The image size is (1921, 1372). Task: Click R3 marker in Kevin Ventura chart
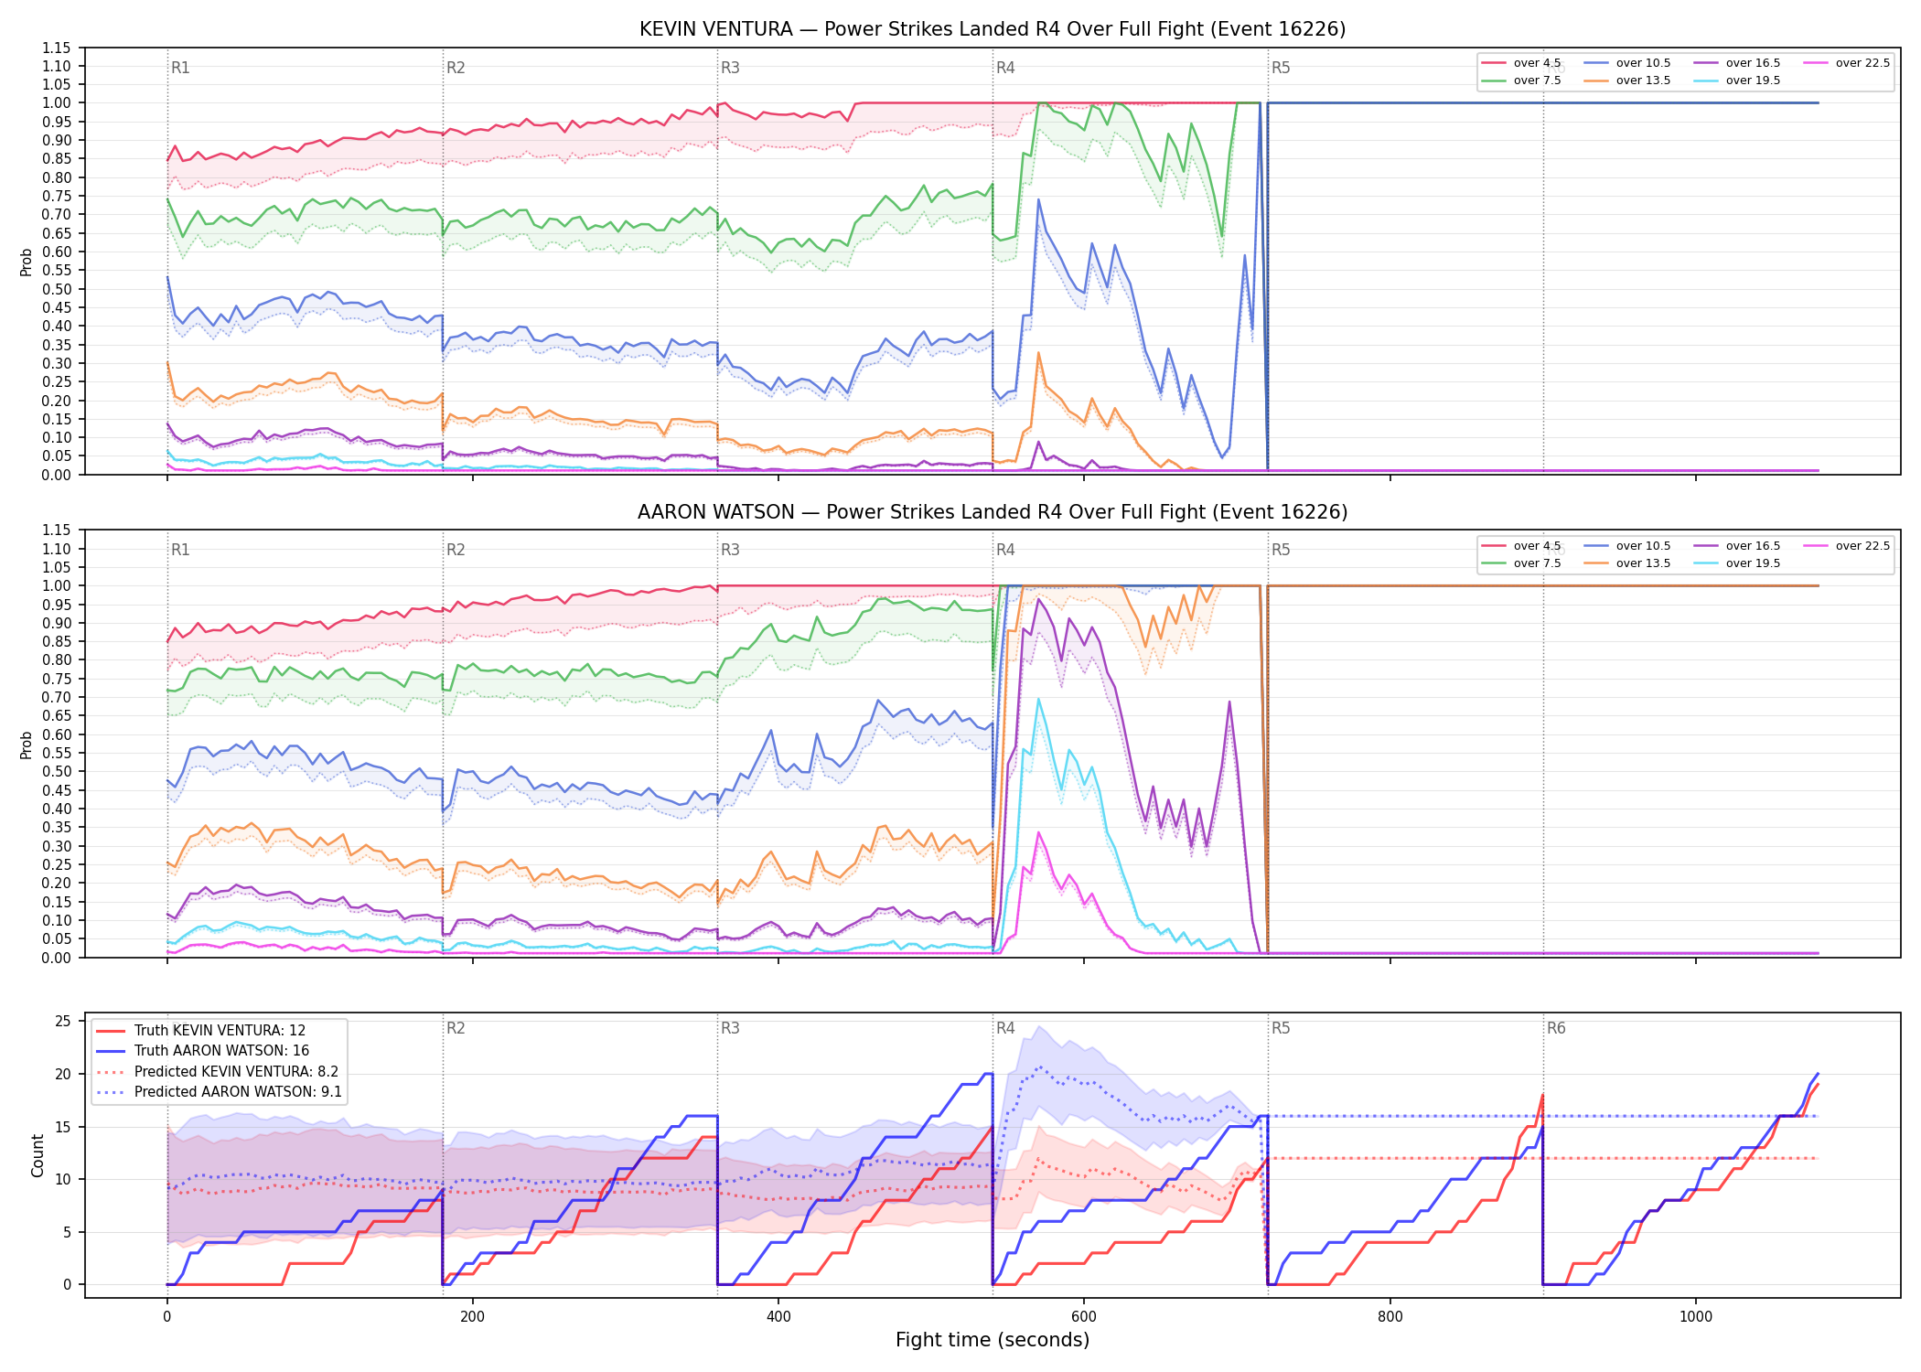(730, 68)
